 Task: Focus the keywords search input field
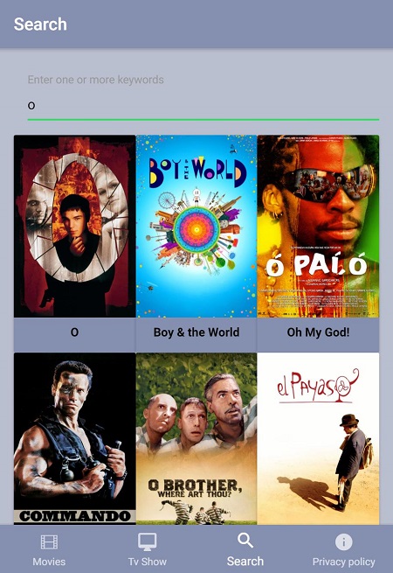[203, 106]
